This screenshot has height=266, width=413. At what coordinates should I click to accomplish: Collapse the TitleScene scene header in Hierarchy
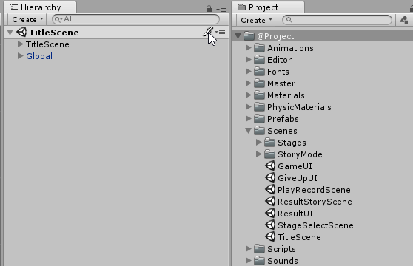point(10,33)
